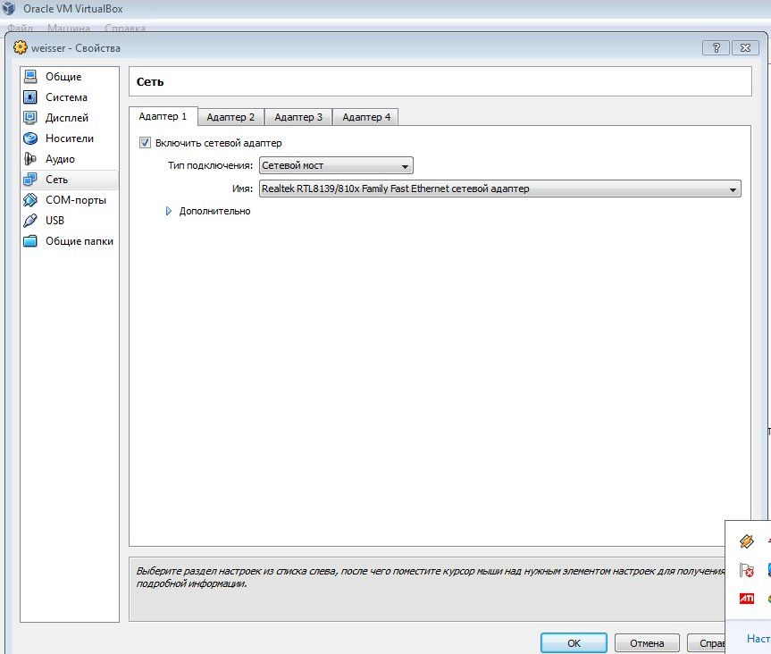Switch to the Адаптер 1 tab
This screenshot has width=771, height=654.
[x=163, y=116]
